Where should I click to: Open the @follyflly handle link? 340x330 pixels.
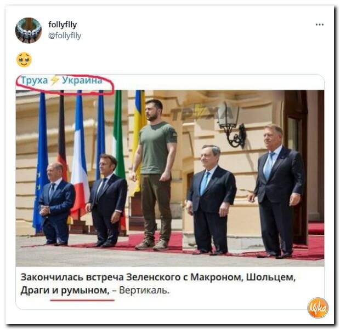point(65,36)
